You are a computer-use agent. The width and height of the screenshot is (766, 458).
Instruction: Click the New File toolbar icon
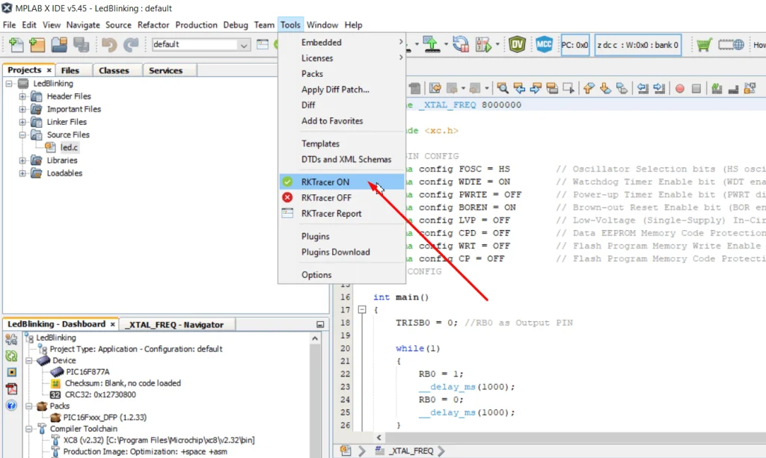coord(16,44)
